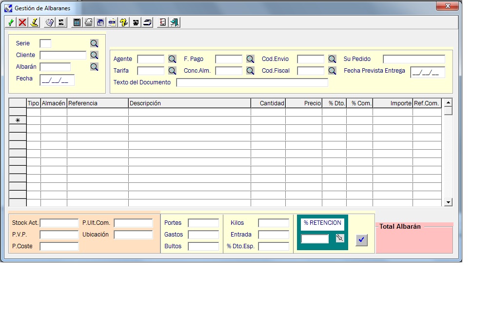The image size is (493, 316).
Task: Focus the Ubicación field
Action: (x=133, y=235)
